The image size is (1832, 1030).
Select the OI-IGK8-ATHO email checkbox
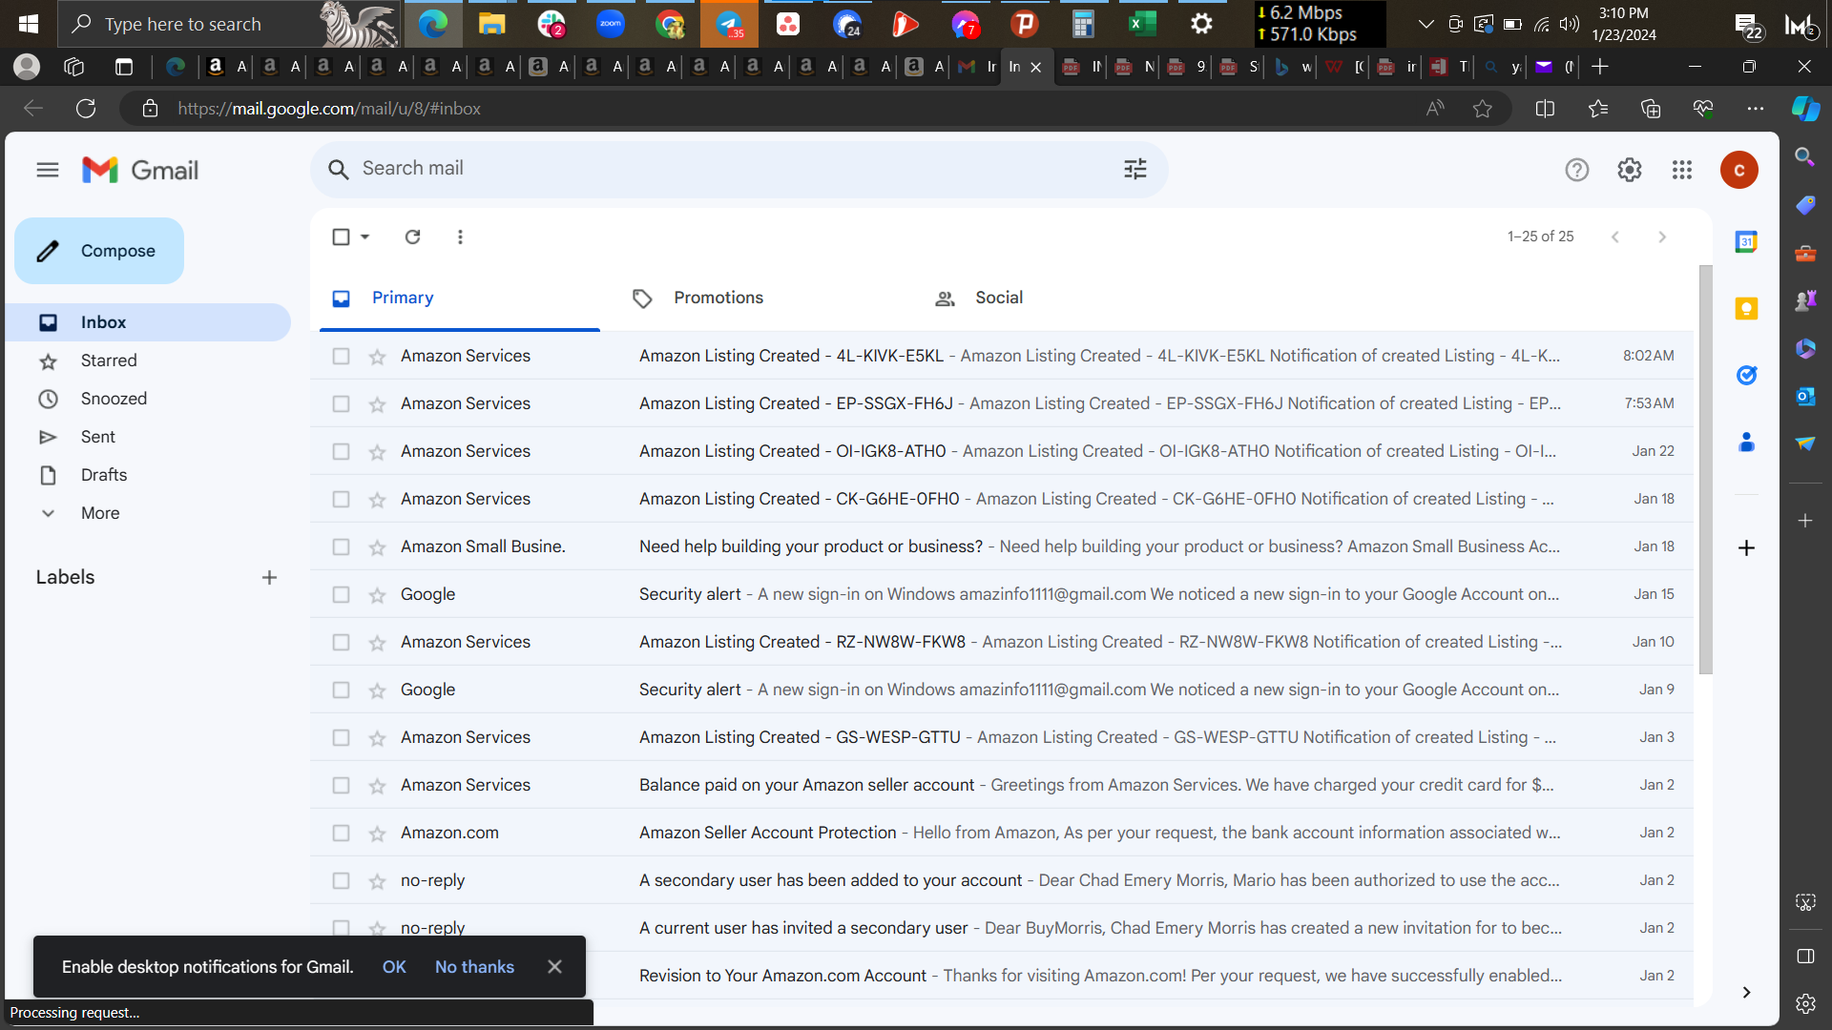tap(341, 451)
